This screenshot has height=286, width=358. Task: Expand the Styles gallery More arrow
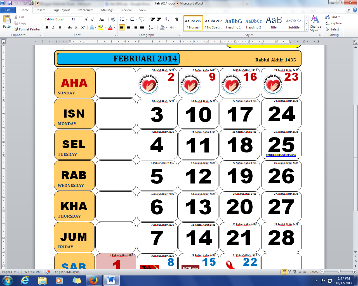306,29
